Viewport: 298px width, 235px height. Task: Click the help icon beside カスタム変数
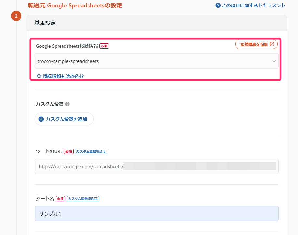[67, 104]
